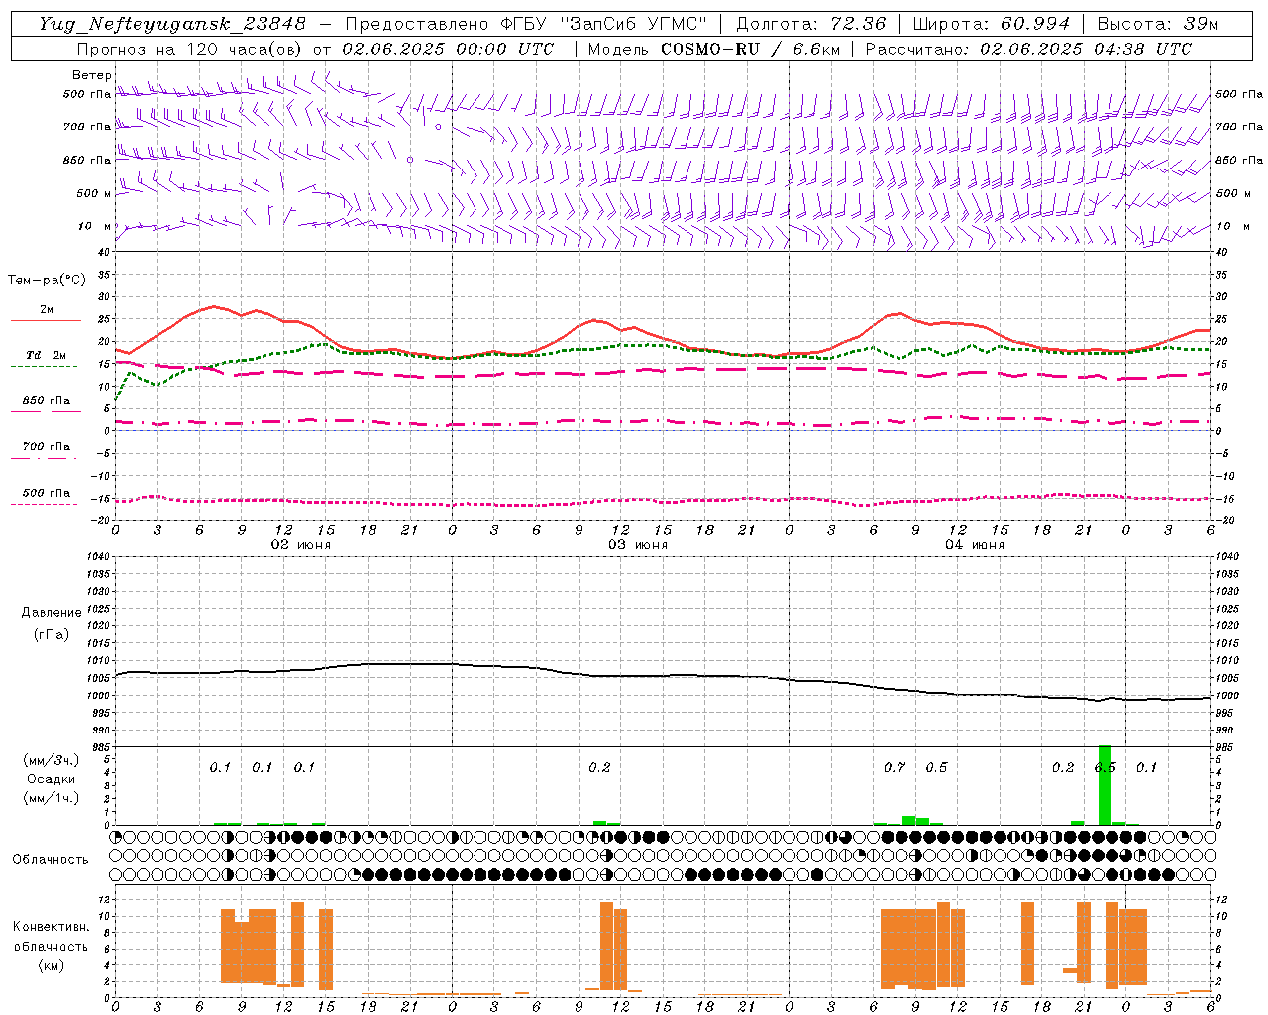Click the 0.5 precipitation amount value
Viewport: 1268px width, 1015px height.
coord(936,767)
